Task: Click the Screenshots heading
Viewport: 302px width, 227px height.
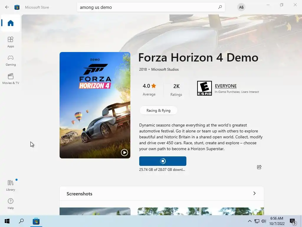Action: (x=79, y=194)
